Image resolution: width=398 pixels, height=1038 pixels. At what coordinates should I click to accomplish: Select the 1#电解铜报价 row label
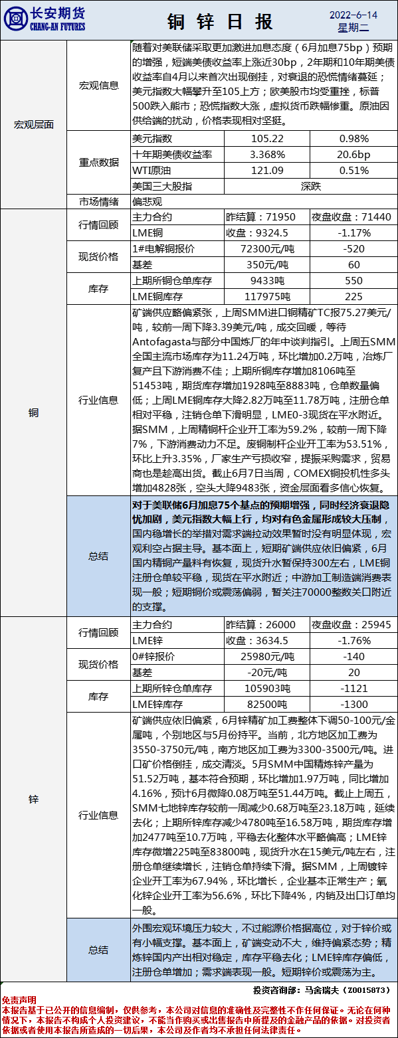(177, 248)
